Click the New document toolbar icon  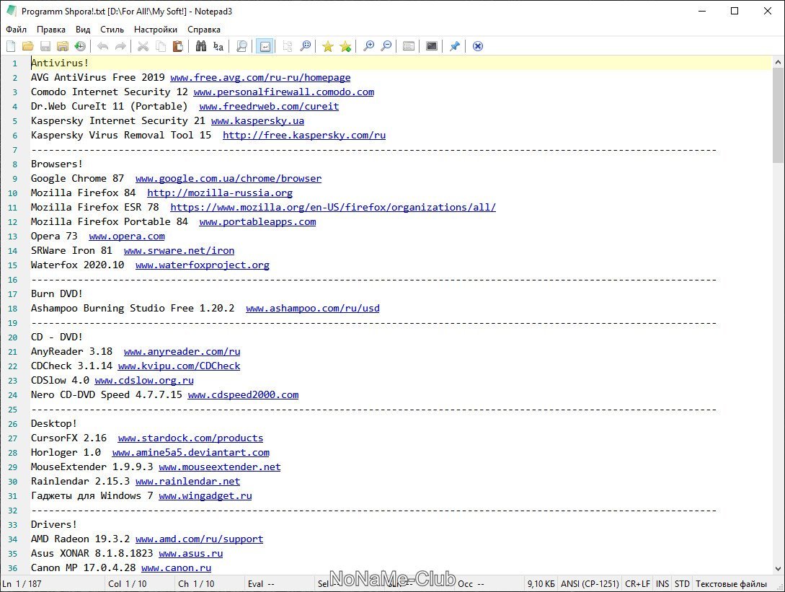(x=11, y=46)
